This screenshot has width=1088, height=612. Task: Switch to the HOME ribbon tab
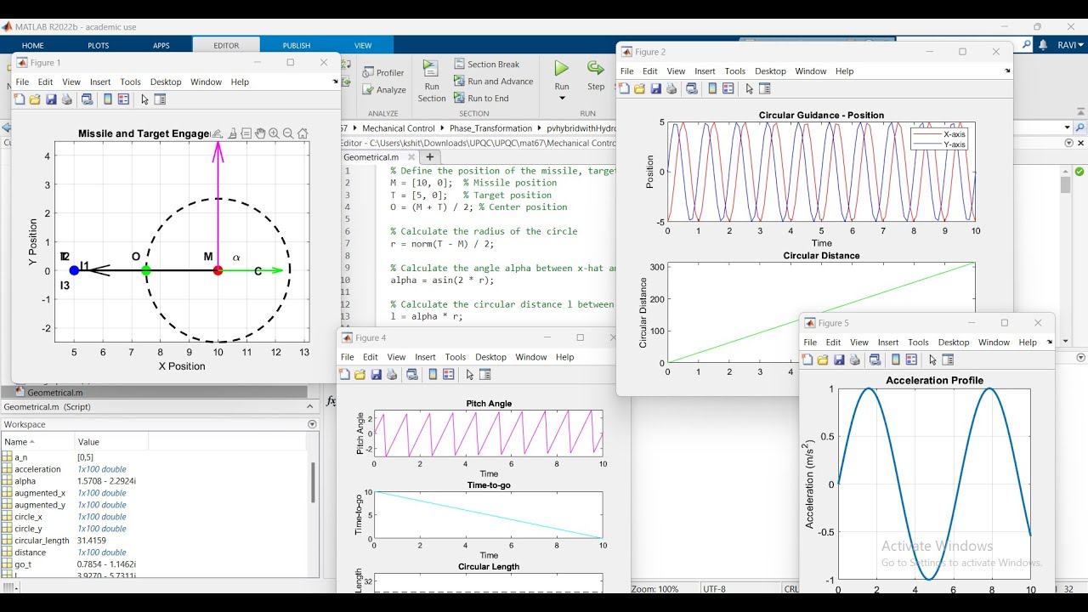pos(33,45)
